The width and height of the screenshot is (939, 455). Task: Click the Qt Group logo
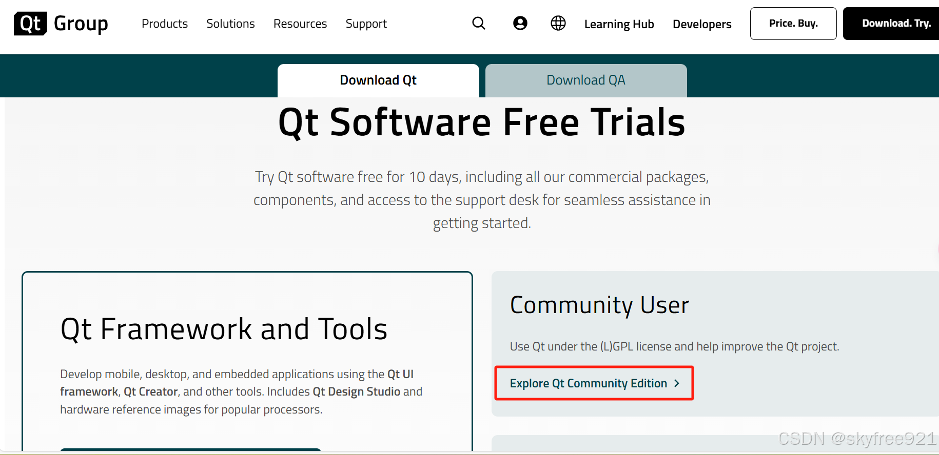tap(61, 24)
